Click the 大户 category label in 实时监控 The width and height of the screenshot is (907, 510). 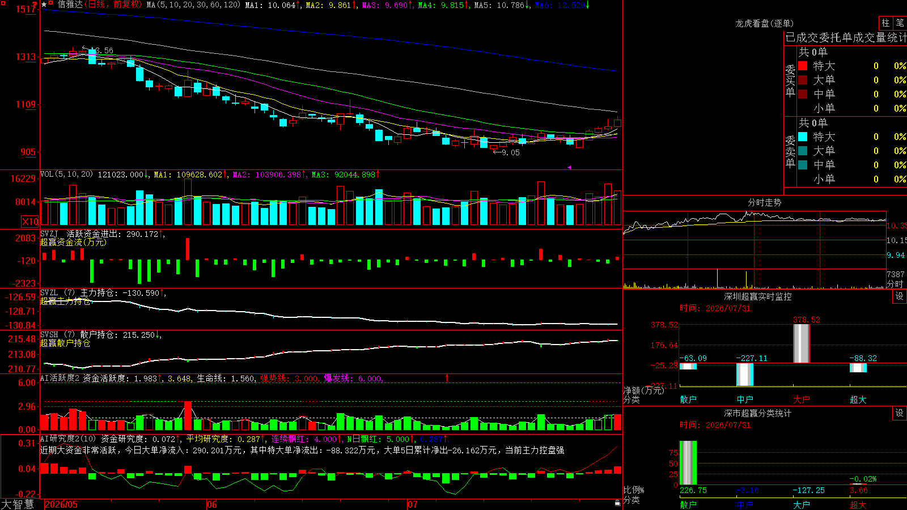[801, 399]
